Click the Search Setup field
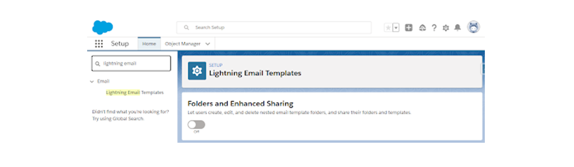 (274, 27)
